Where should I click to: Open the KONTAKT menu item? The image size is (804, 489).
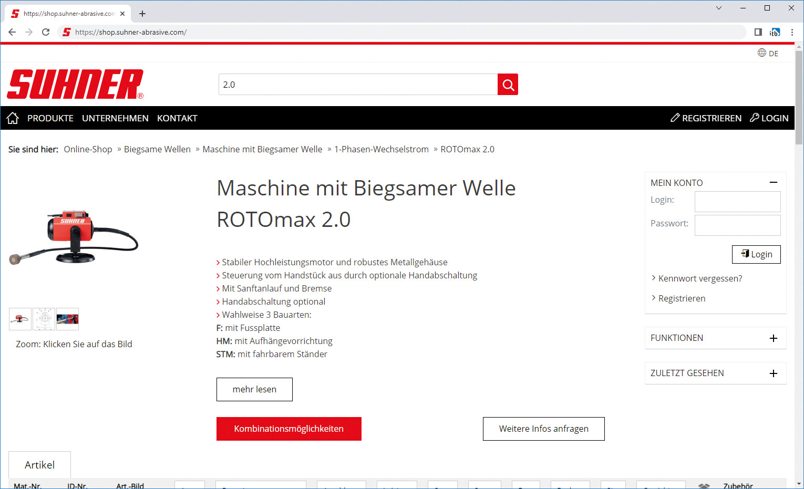tap(177, 118)
